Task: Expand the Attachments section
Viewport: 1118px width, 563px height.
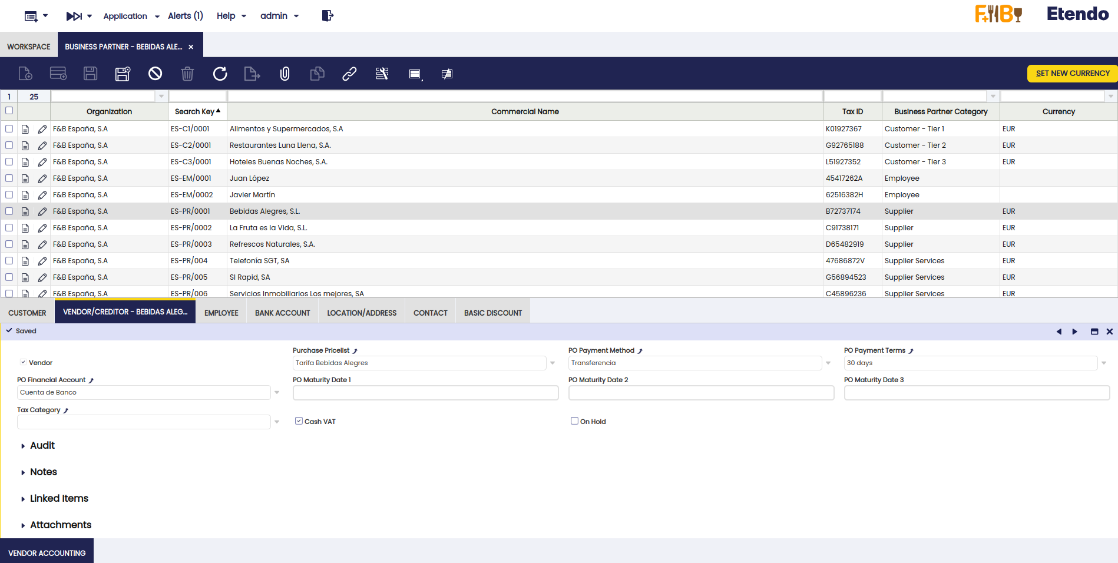Action: point(56,525)
